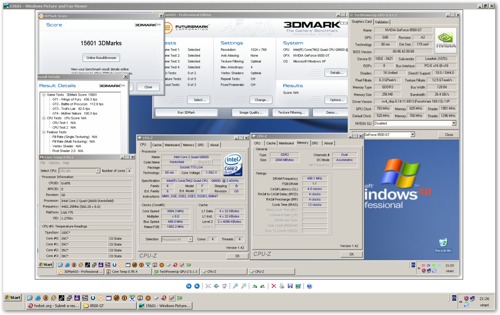The height and width of the screenshot is (315, 500).
Task: Open the picture for editing via toolbar icon
Action: click(x=298, y=286)
